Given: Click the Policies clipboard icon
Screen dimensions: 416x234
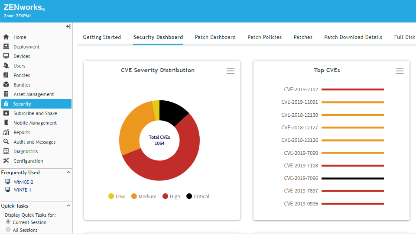Looking at the screenshot, I should click(6, 75).
